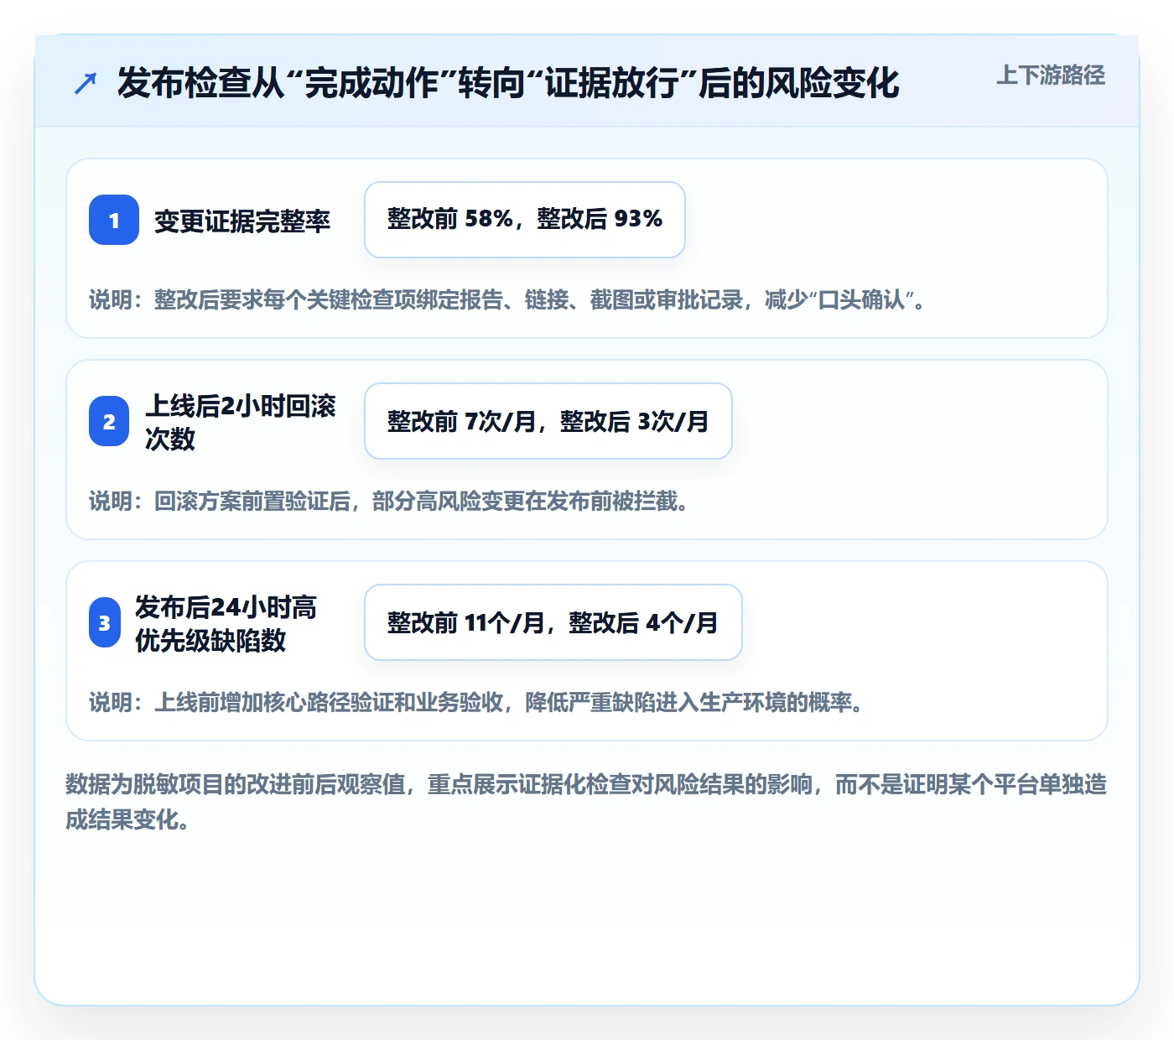Click the metric name 发布后24小时高优先级缺陷数
1174x1040 pixels.
[x=226, y=623]
